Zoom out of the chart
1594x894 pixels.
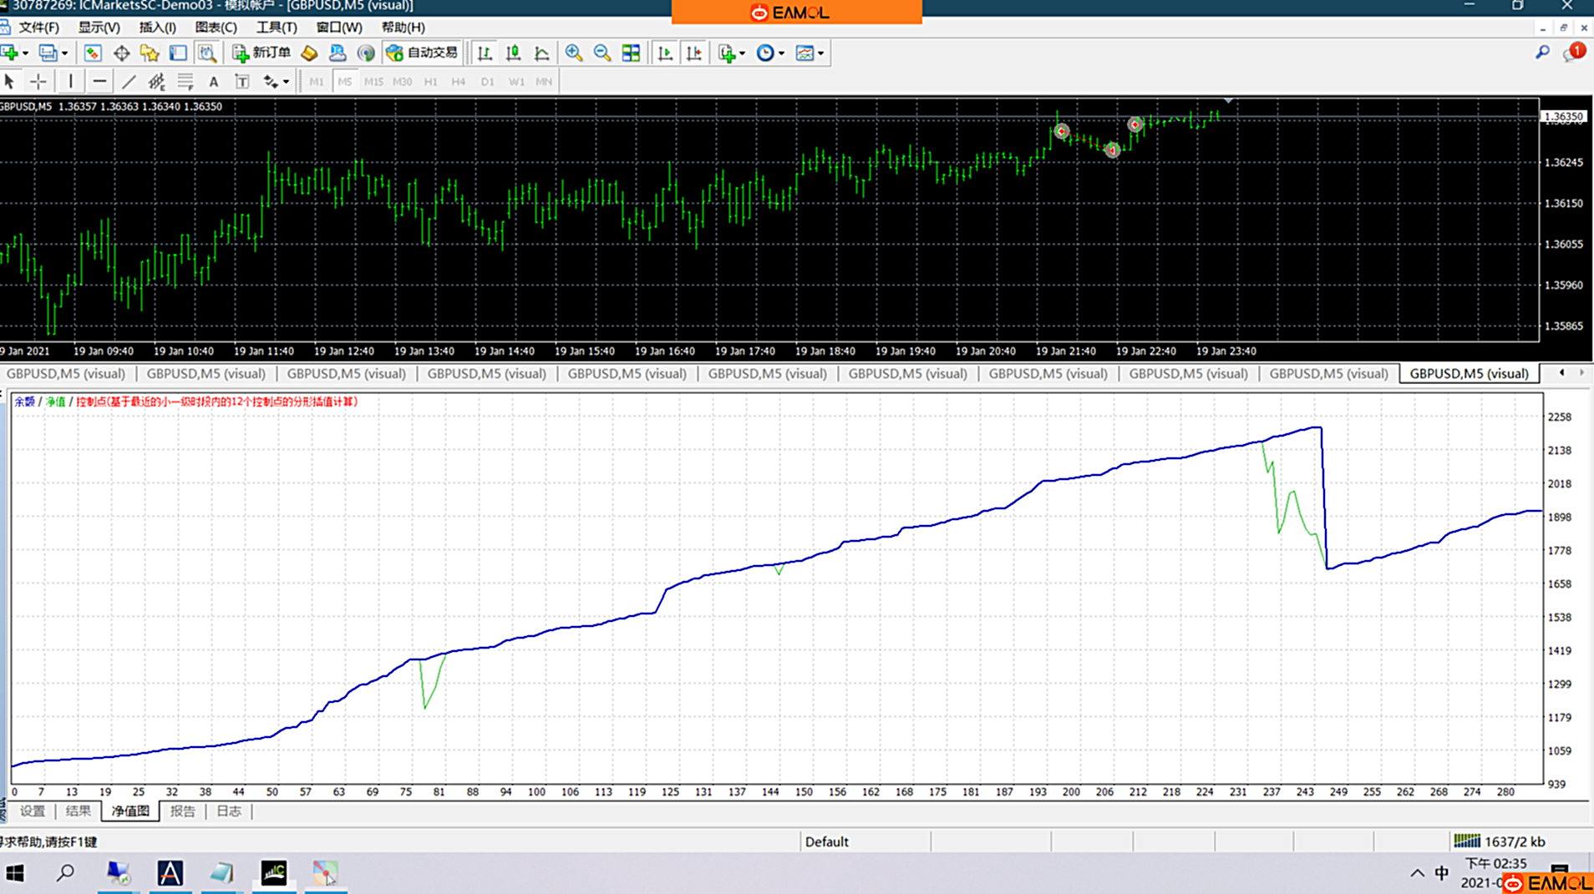pyautogui.click(x=602, y=53)
